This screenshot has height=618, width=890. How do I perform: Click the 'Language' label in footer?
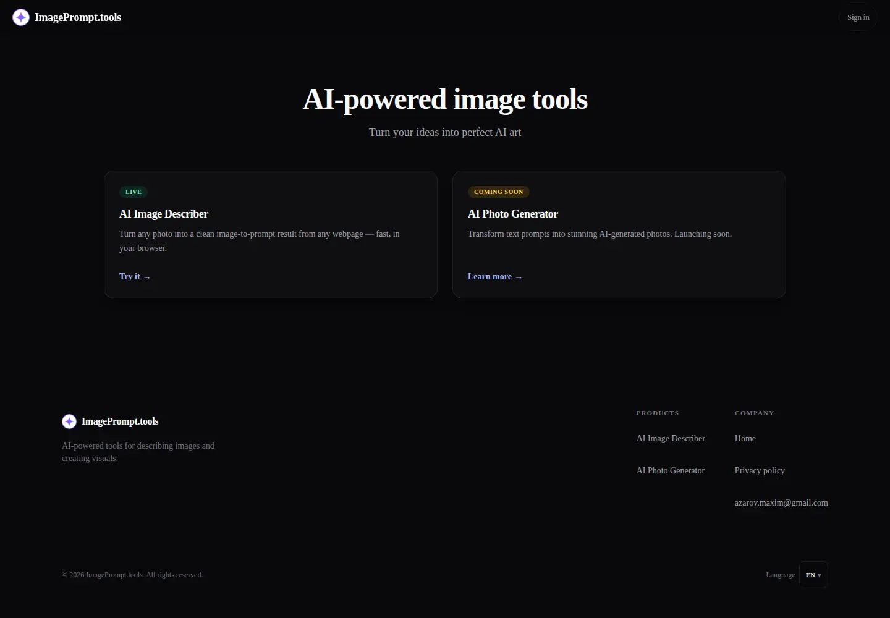pos(781,575)
